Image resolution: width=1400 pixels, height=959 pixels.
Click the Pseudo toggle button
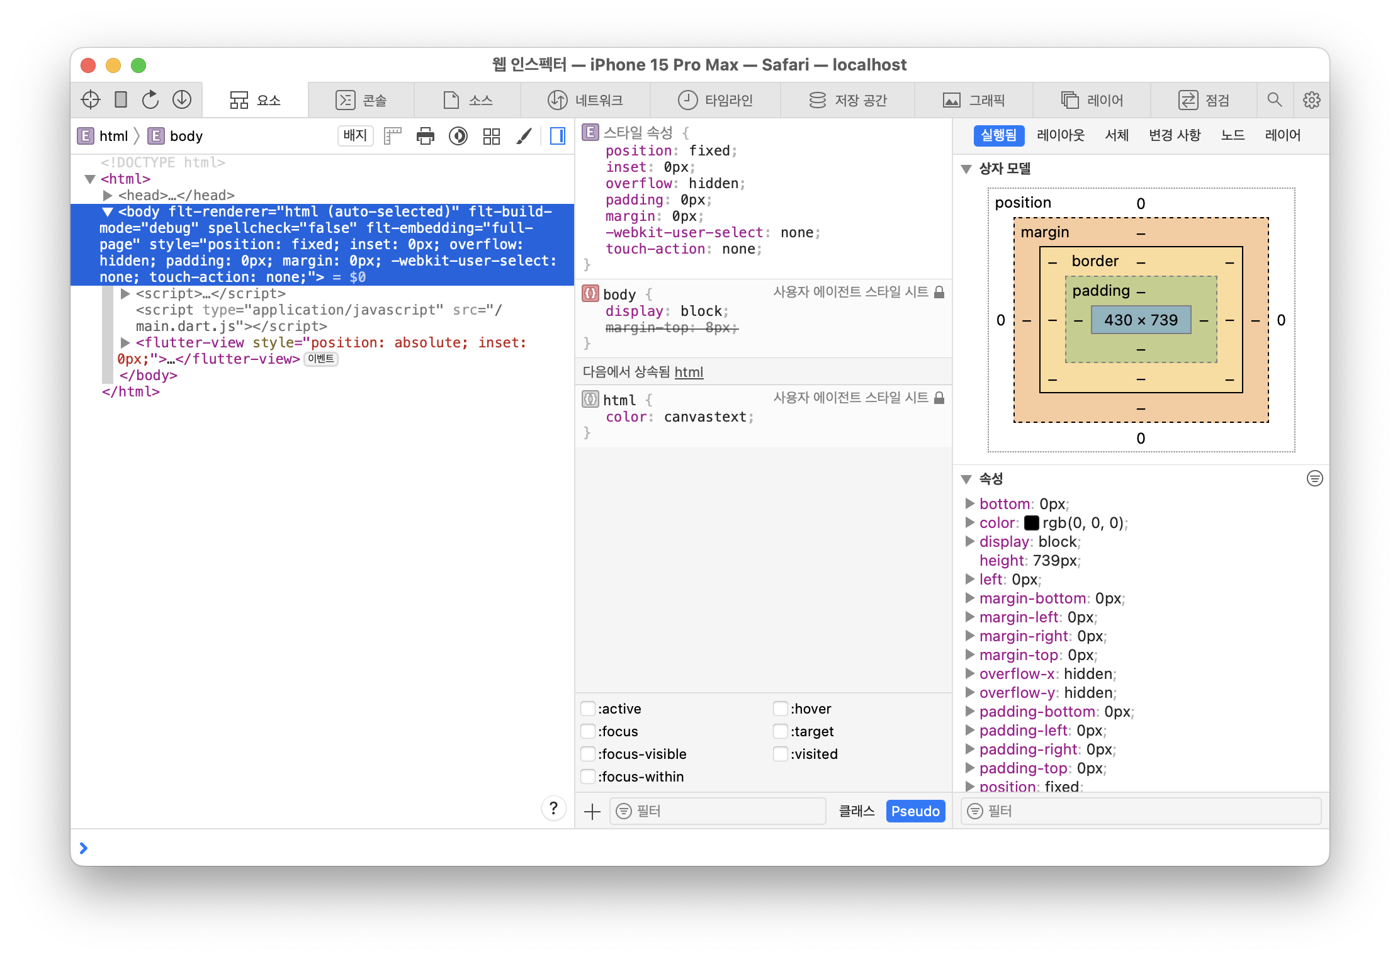coord(915,811)
